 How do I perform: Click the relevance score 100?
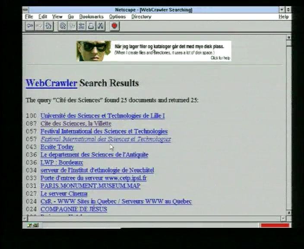[x=31, y=116]
